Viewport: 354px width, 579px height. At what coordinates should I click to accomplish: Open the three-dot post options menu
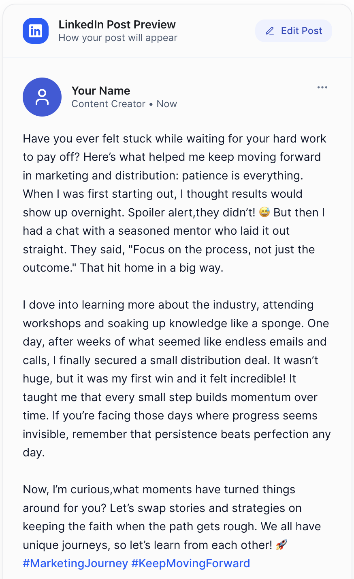pos(322,88)
